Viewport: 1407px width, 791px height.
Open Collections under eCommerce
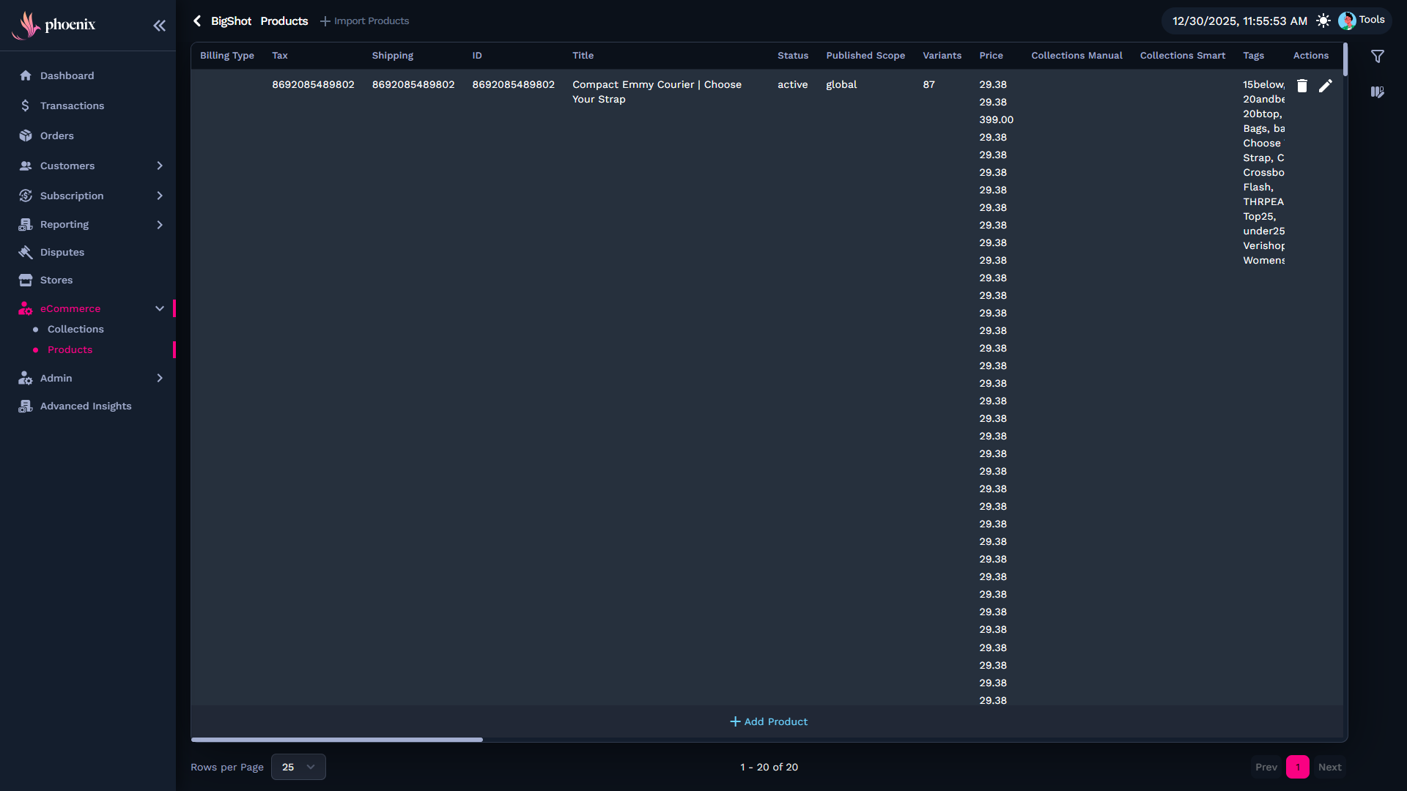[75, 329]
